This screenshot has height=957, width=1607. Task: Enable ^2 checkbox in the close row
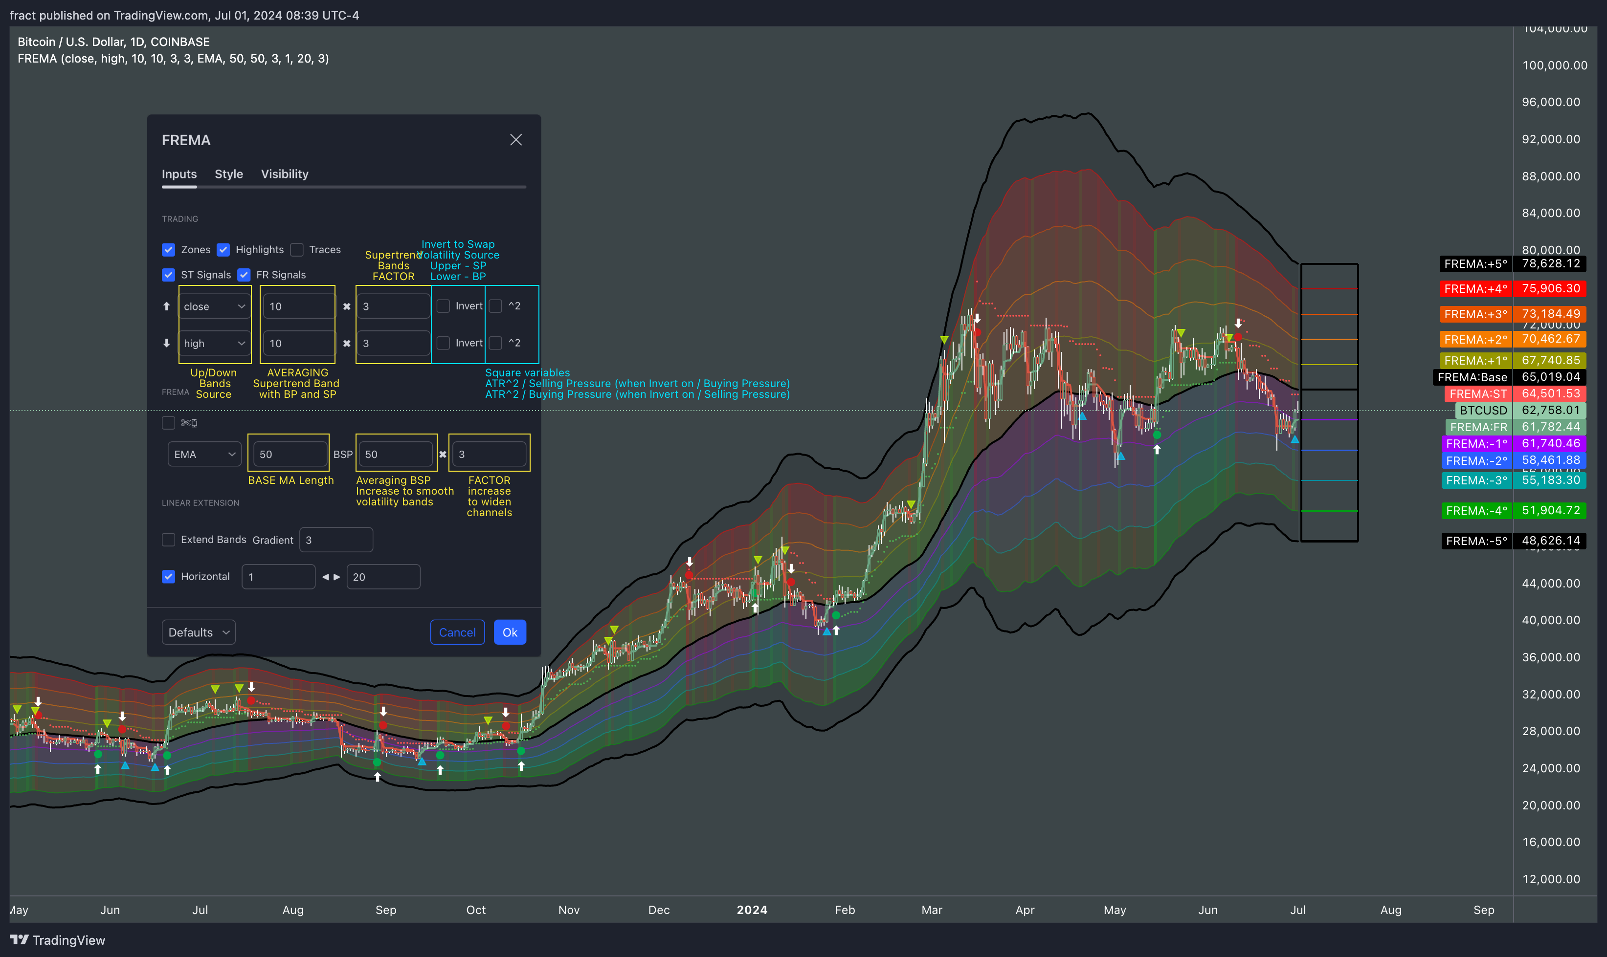click(495, 305)
